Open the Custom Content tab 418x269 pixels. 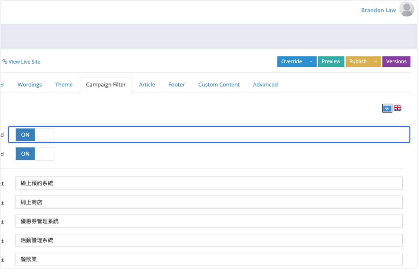point(219,85)
